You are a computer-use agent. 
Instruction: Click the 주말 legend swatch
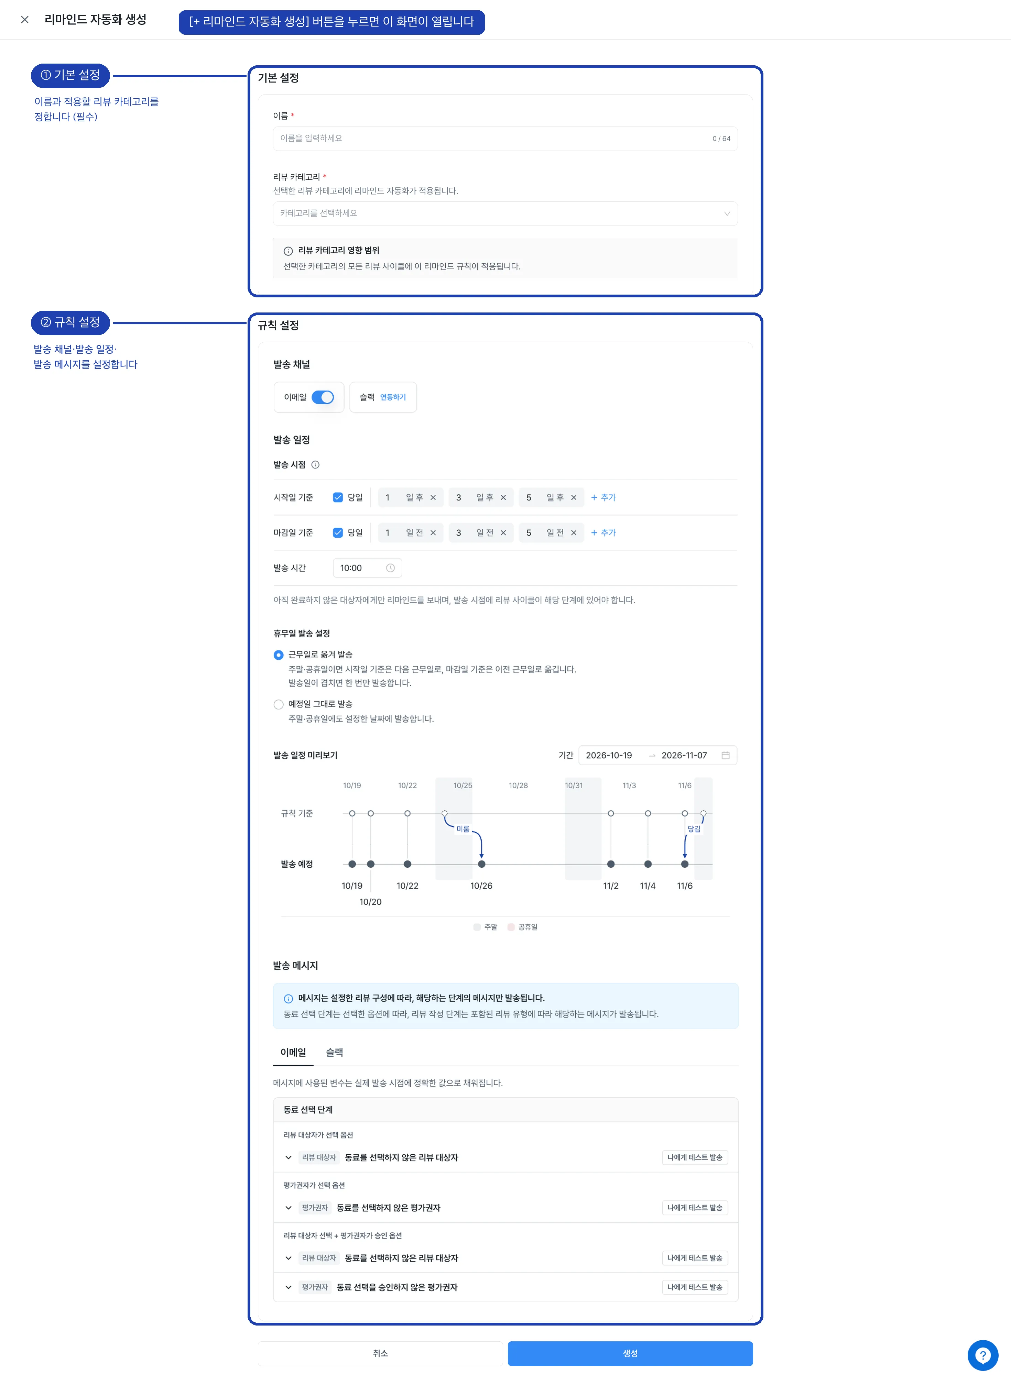[x=477, y=927]
